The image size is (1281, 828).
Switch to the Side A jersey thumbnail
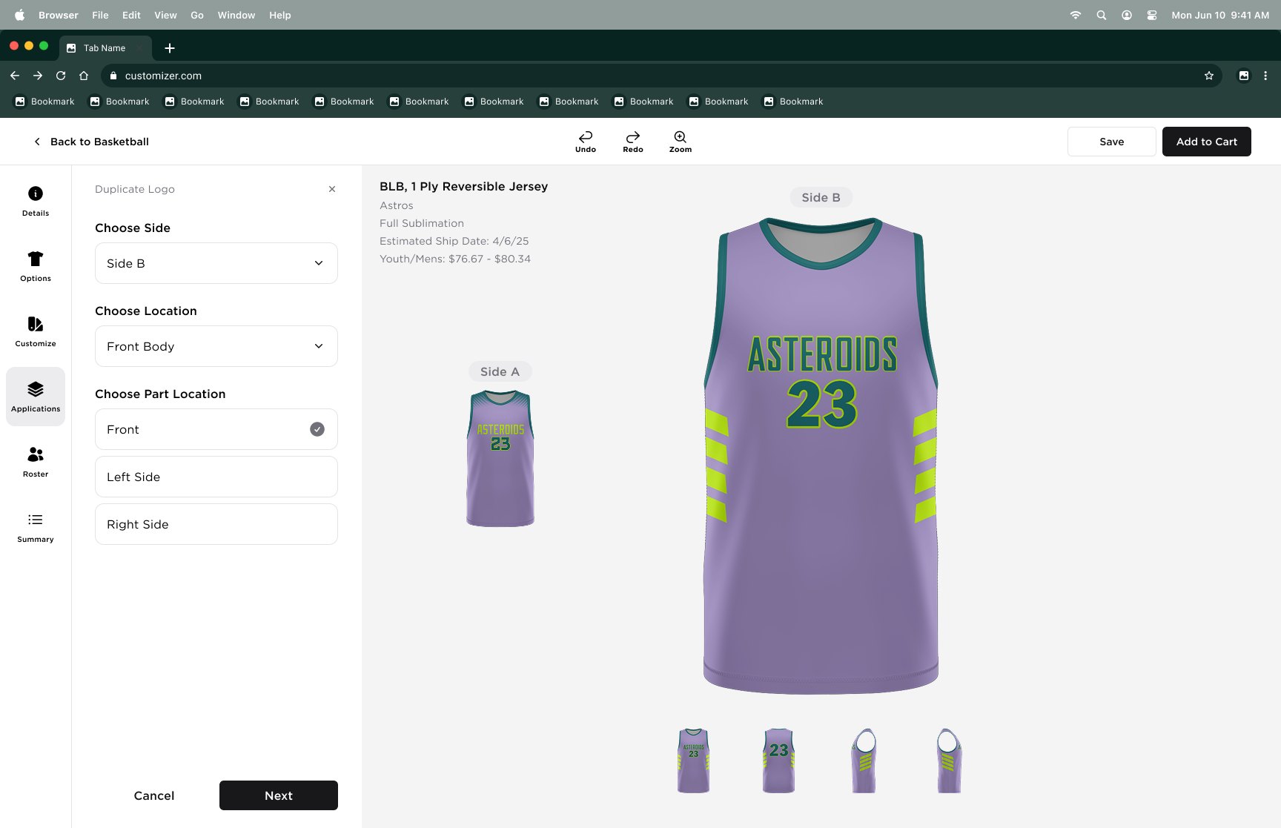coord(500,459)
